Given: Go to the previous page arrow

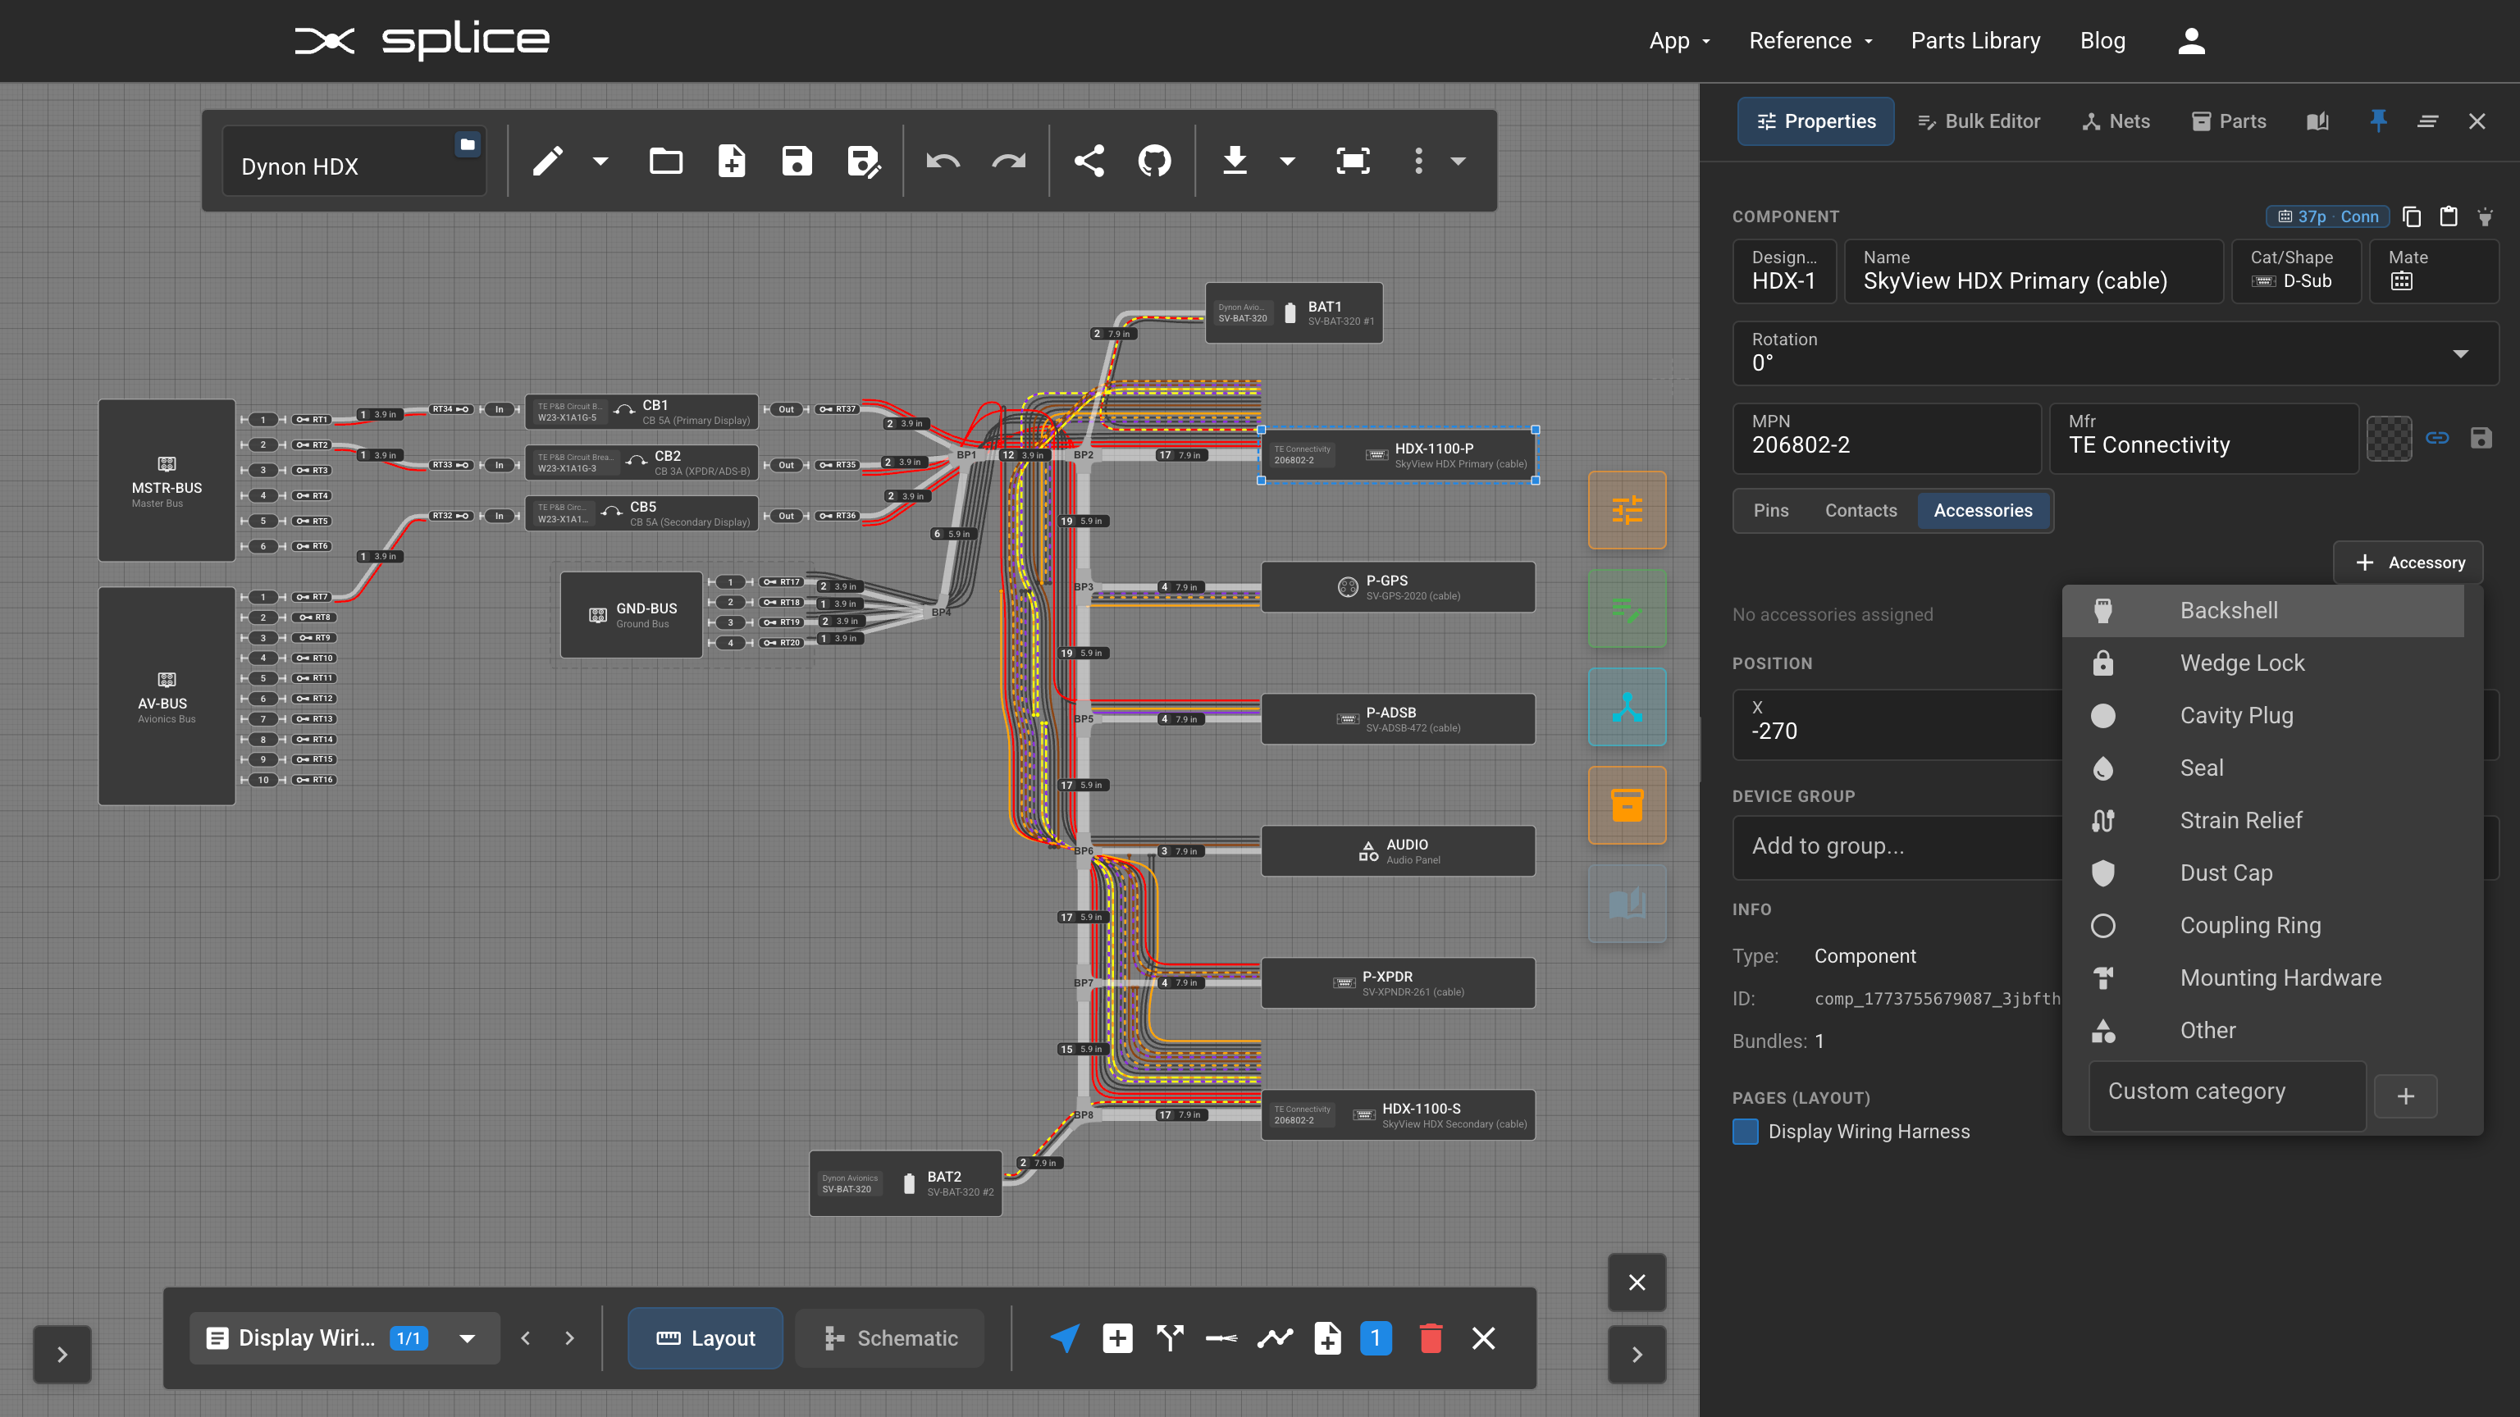Looking at the screenshot, I should (x=525, y=1339).
